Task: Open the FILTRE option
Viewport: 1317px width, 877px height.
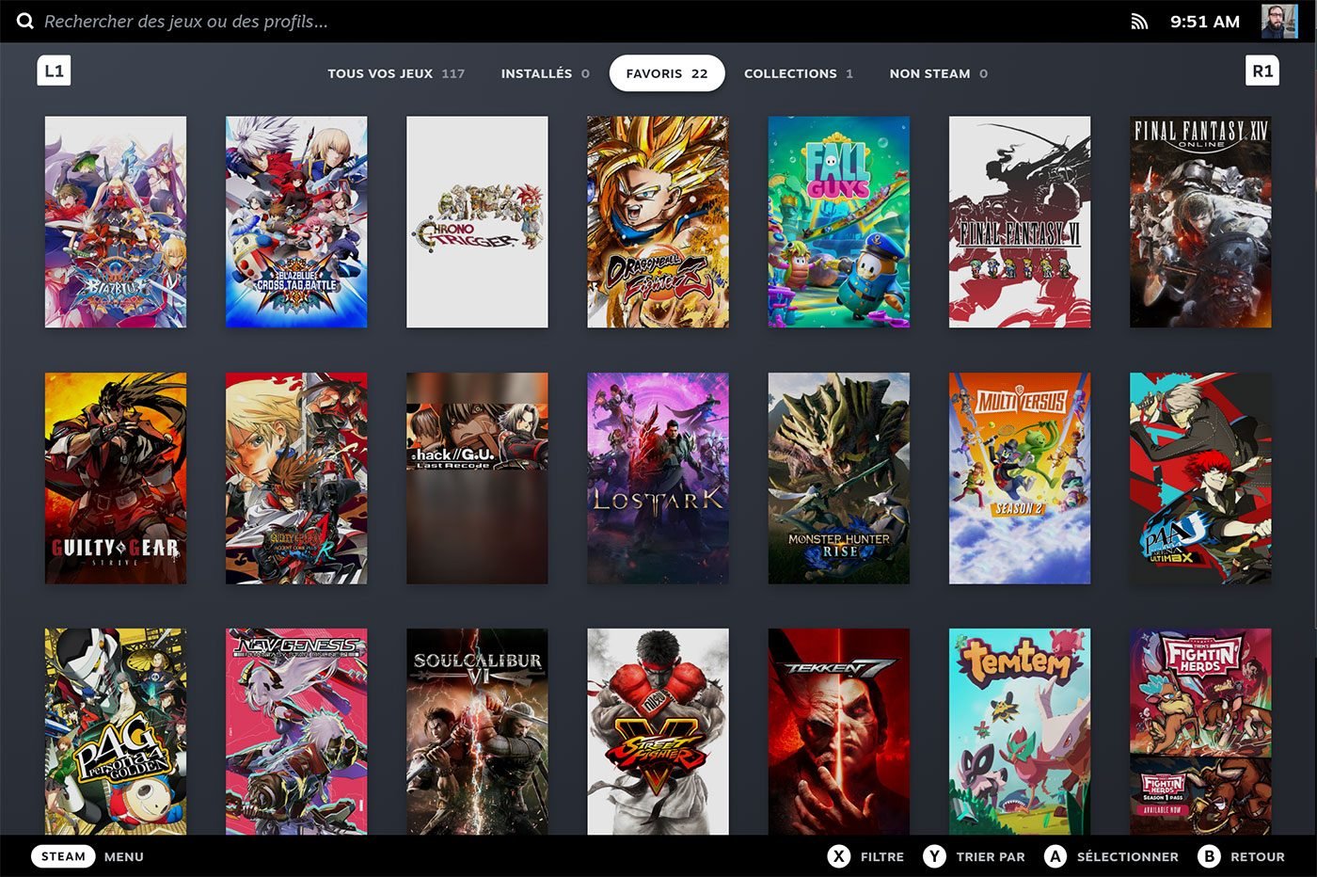Action: click(x=881, y=856)
